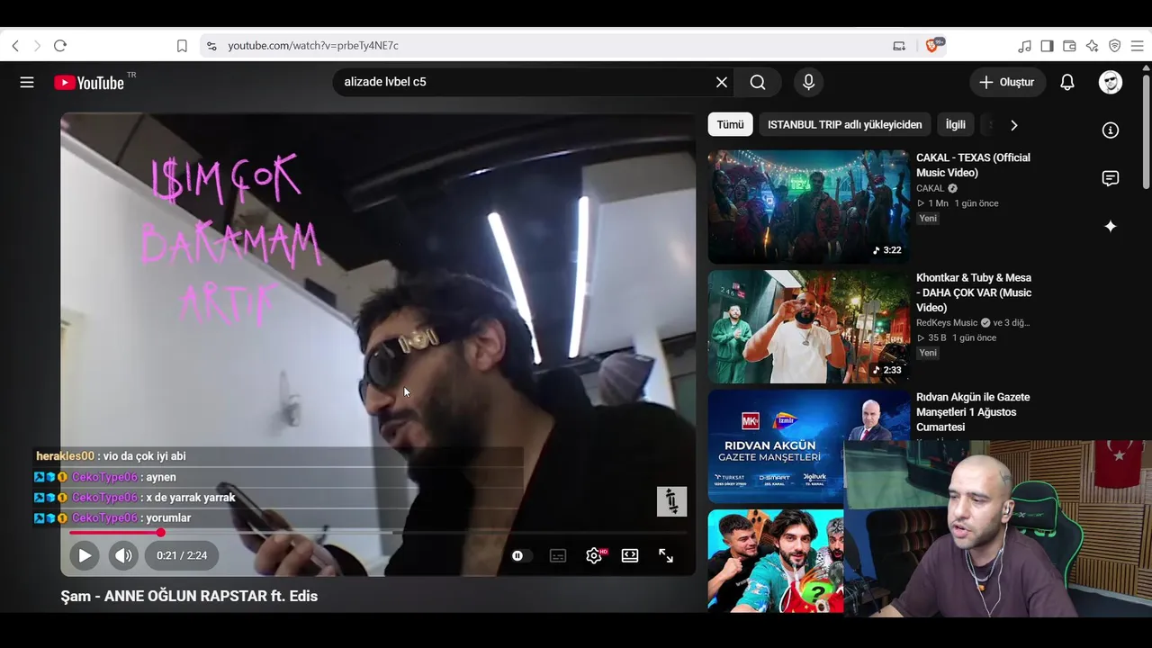Open the Khontkar & Tuby & Mesa video thumbnail
Viewport: 1152px width, 648px height.
tap(809, 327)
